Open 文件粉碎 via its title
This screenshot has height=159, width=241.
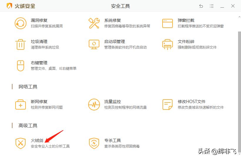click(x=186, y=42)
